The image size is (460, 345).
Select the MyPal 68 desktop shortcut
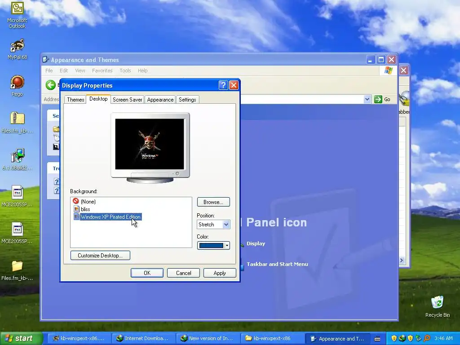17,49
